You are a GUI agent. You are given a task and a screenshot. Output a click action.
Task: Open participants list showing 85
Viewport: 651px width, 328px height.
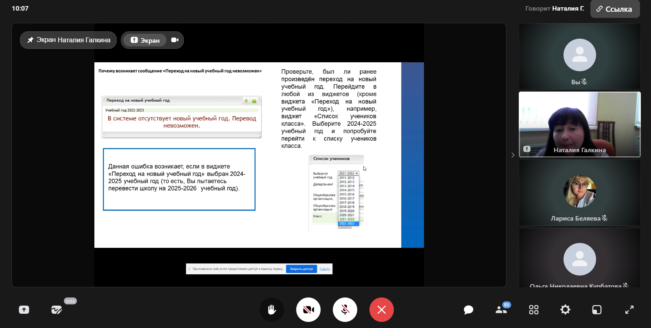coord(501,310)
